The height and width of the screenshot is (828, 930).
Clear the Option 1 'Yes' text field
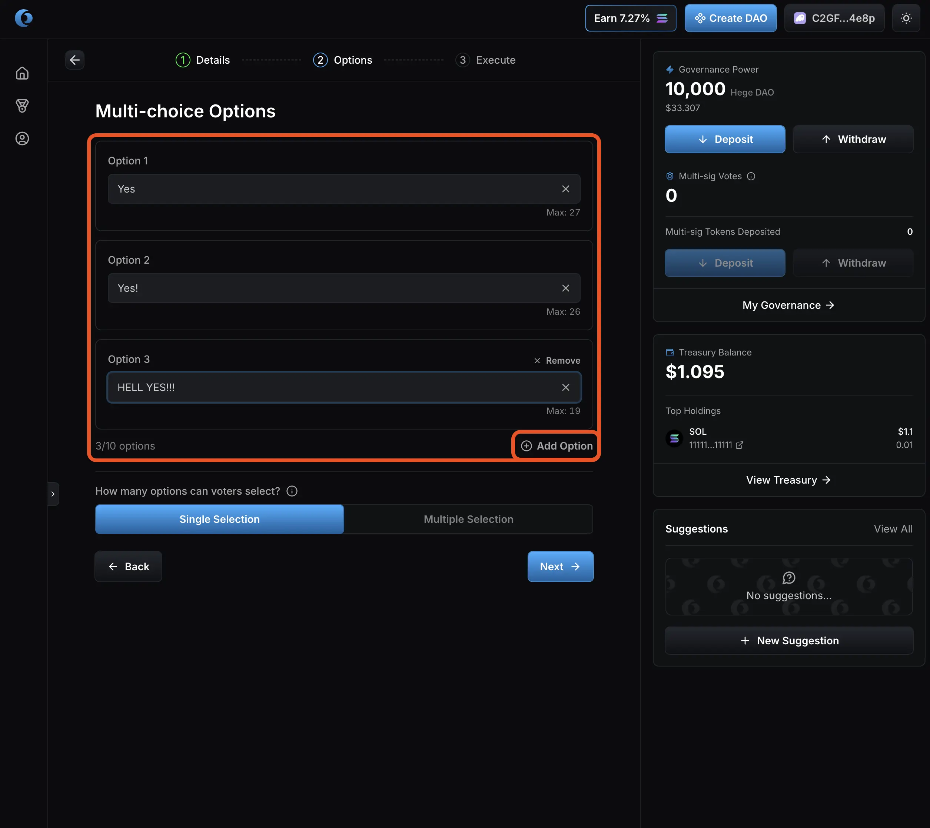[x=565, y=189]
